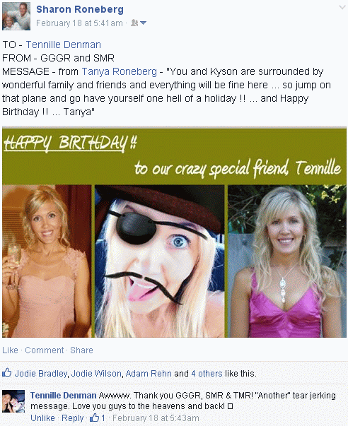The image size is (348, 426).
Task: Open Tennille Denman commenter name link
Action: (x=64, y=396)
